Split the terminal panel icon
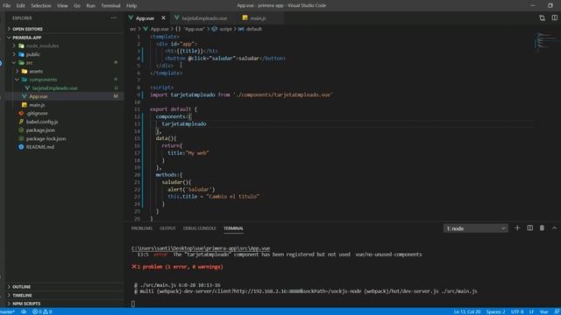This screenshot has height=315, width=561. click(x=529, y=227)
